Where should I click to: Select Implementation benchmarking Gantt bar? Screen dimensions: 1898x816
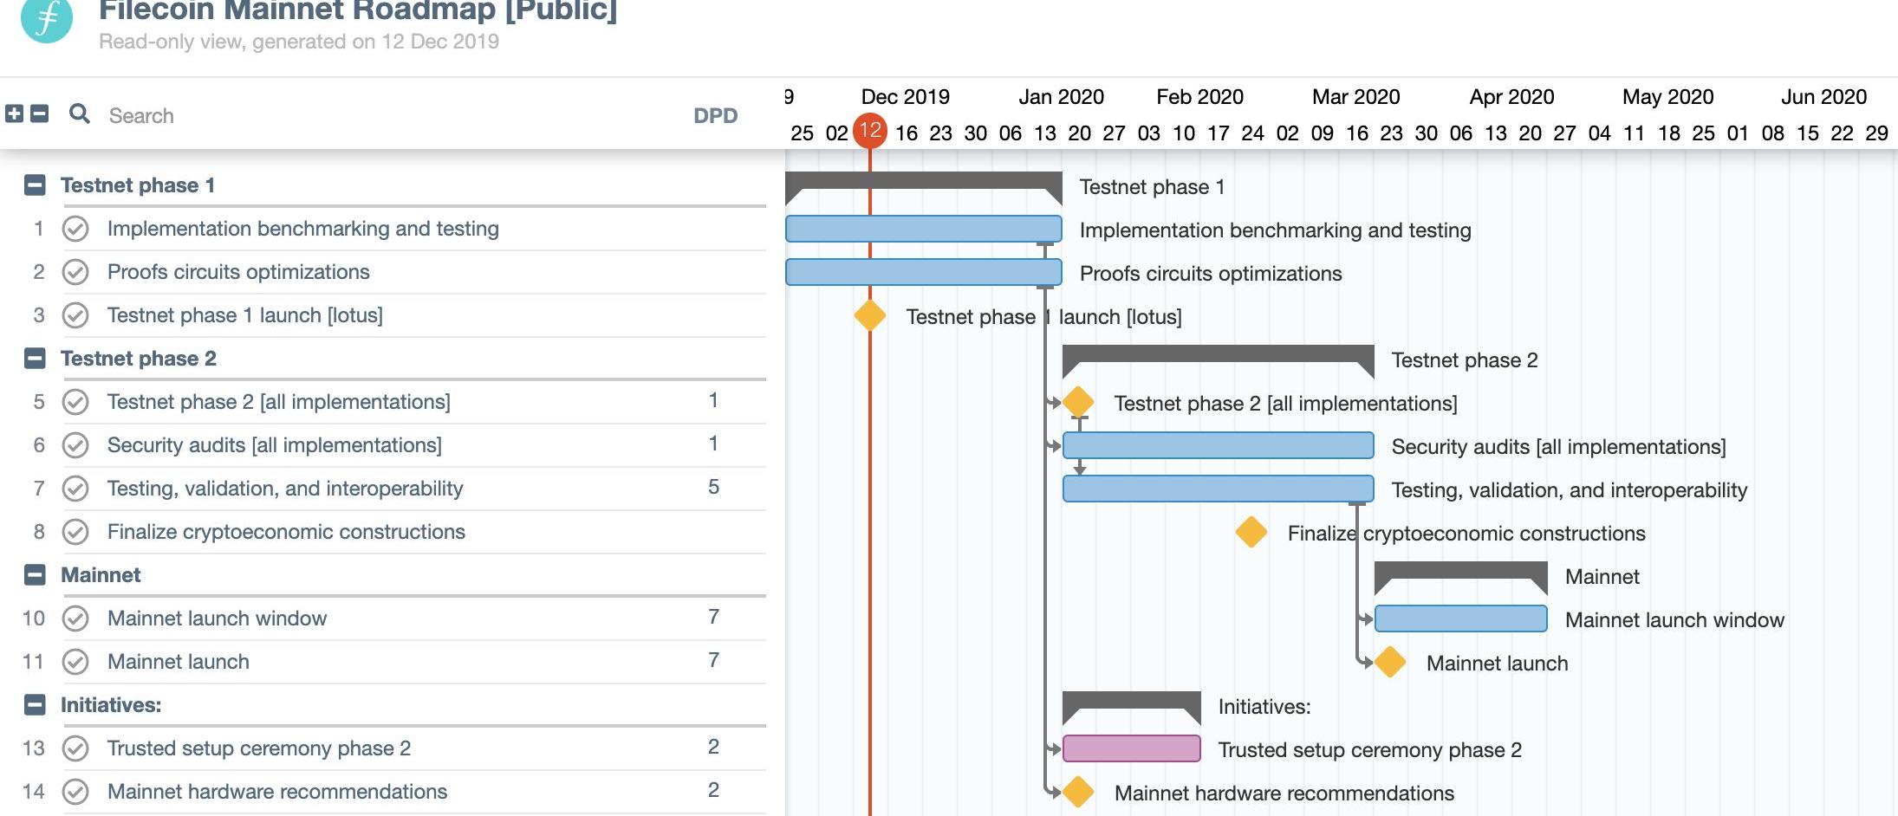[924, 229]
